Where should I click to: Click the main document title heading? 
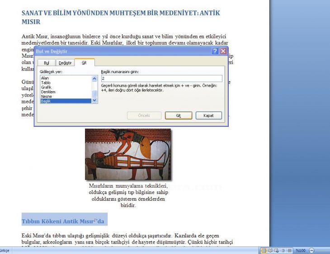[x=121, y=17]
